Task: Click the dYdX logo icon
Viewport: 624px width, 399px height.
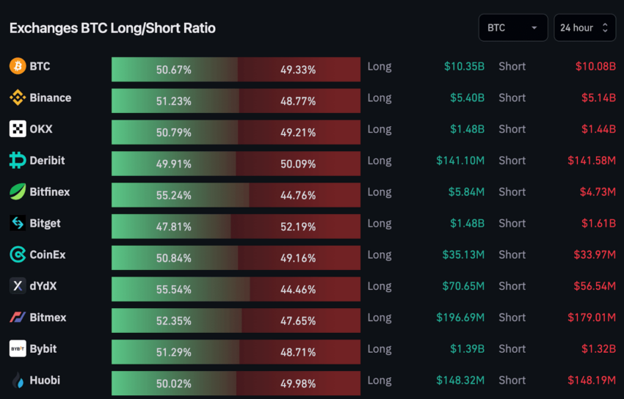Action: click(x=18, y=286)
